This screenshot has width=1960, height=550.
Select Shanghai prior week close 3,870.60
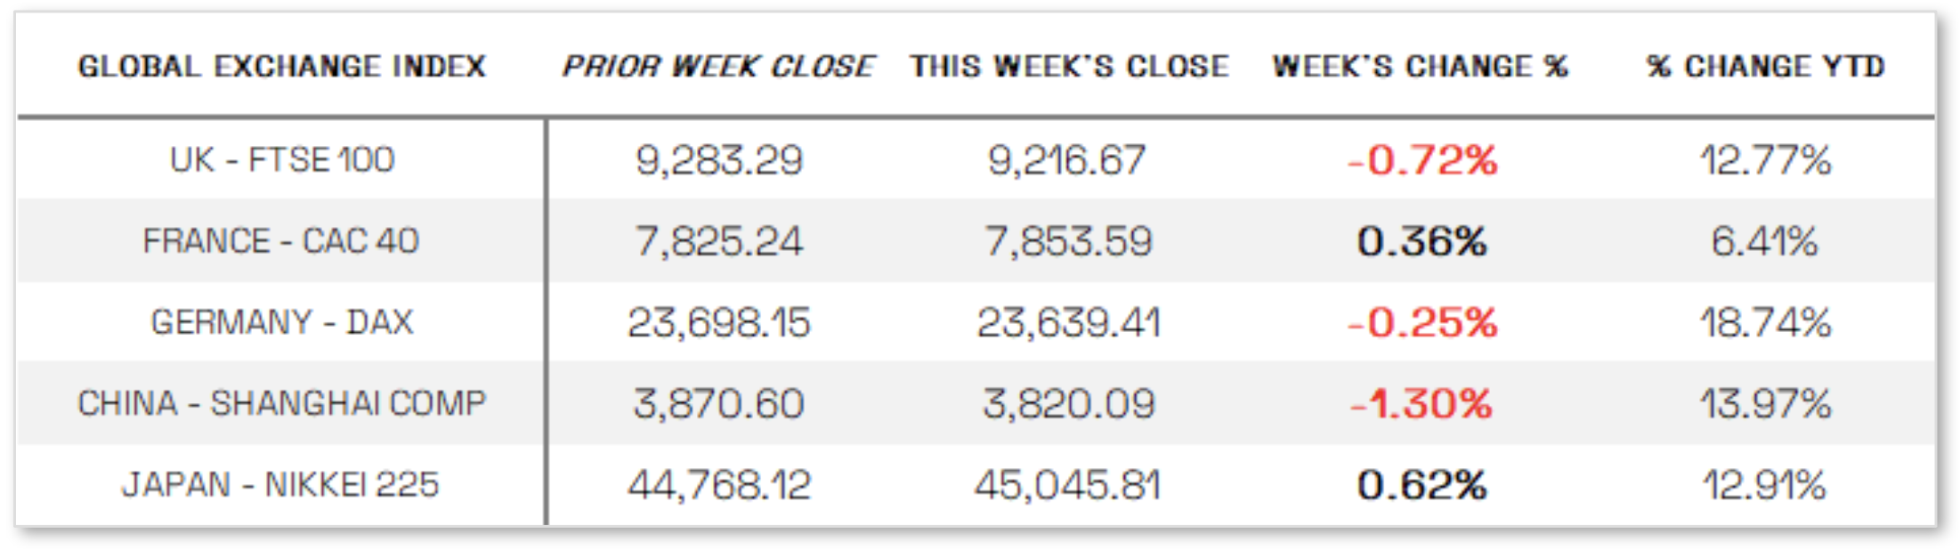point(719,404)
